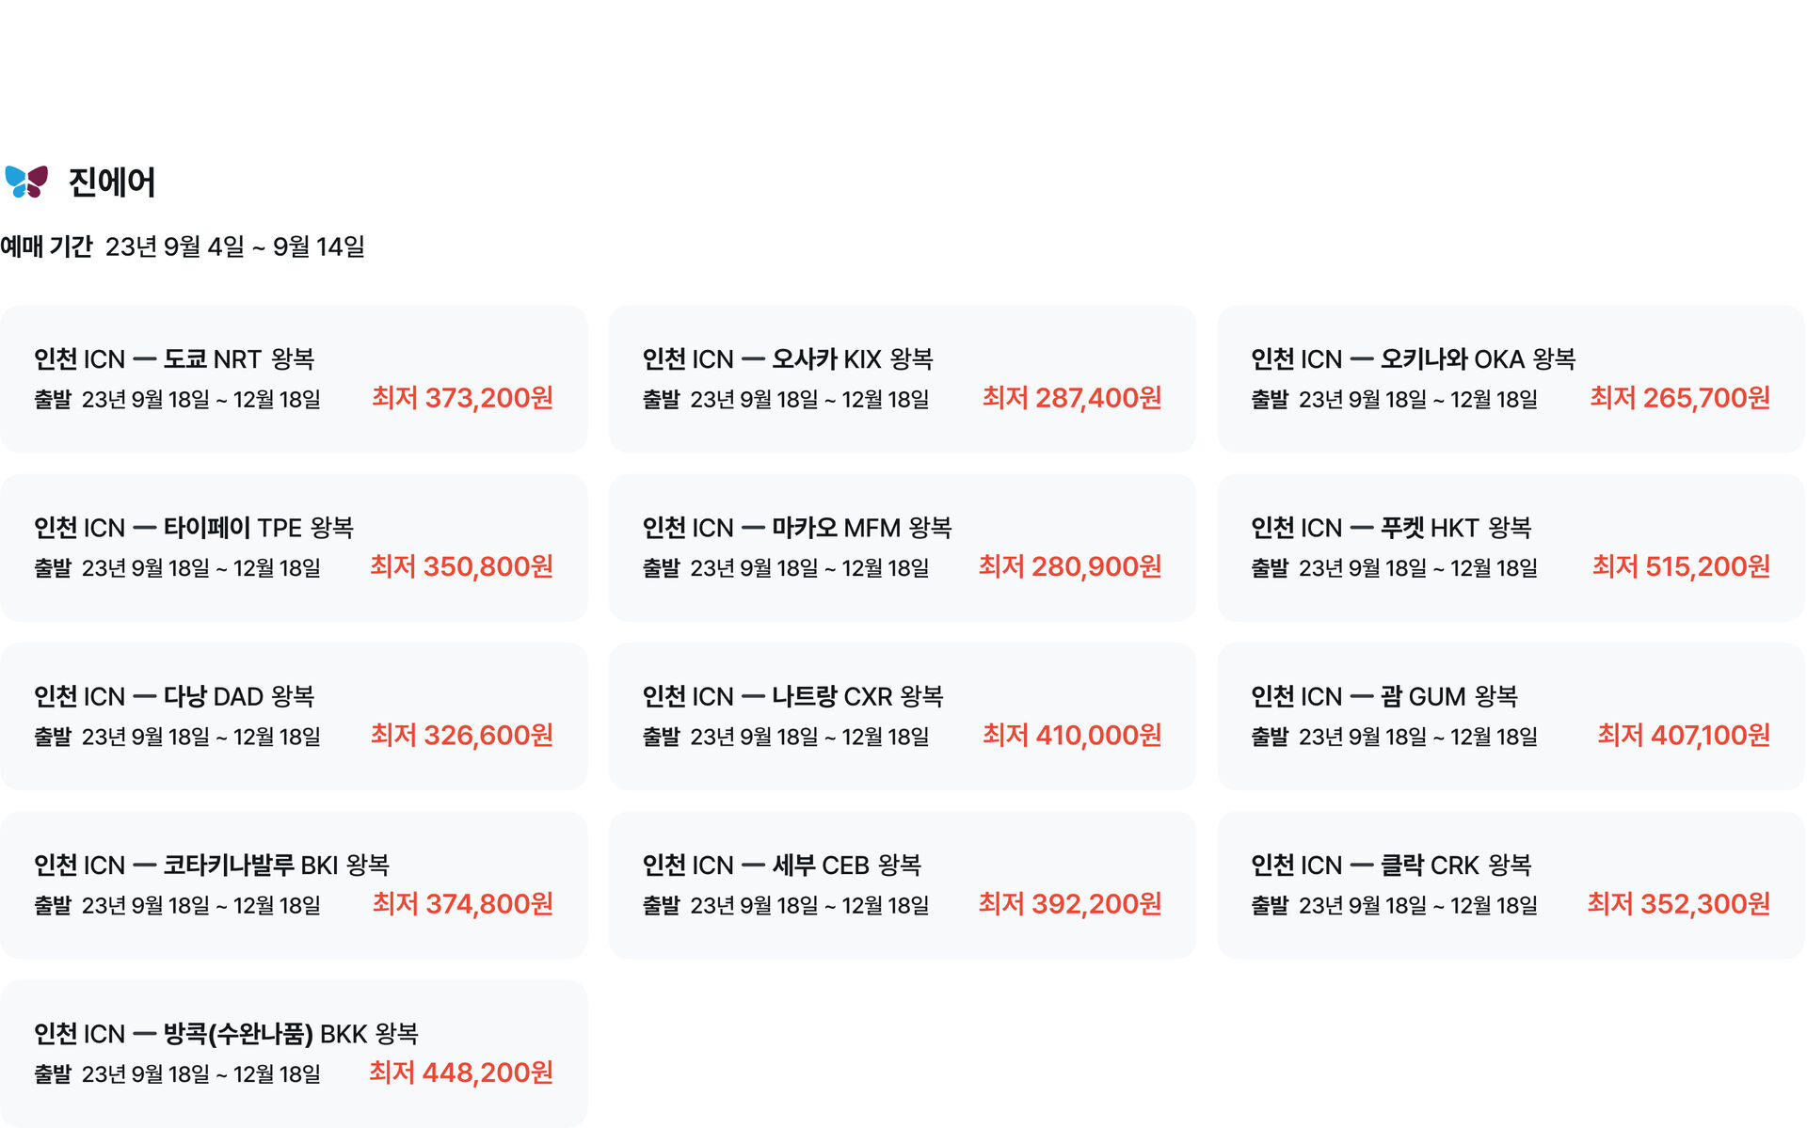The width and height of the screenshot is (1807, 1128).
Task: Click the Jin Air butterfly logo icon
Action: 26,182
